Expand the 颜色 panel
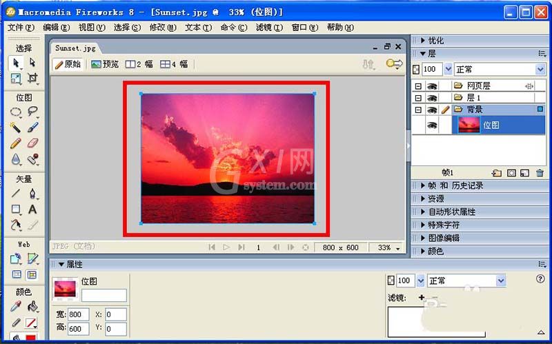The image size is (552, 344). tap(423, 251)
